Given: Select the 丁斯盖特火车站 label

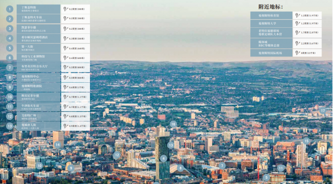Looking at the screenshot, I should tap(32, 17).
